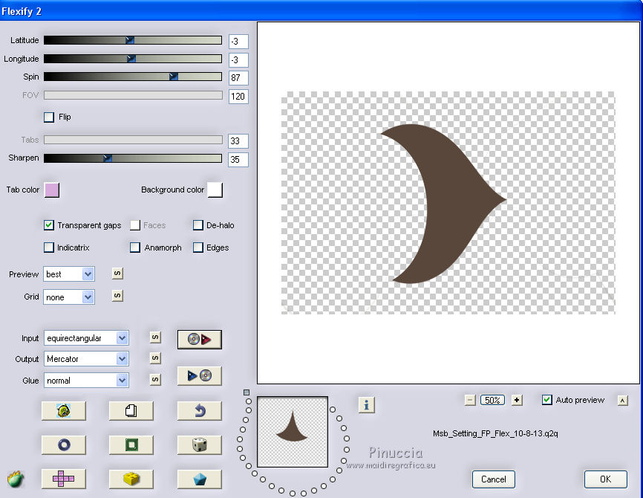This screenshot has width=643, height=498.
Task: Click the Latitude slider track
Action: (x=133, y=40)
